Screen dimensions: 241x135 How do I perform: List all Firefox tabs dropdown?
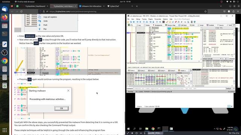[221, 6]
